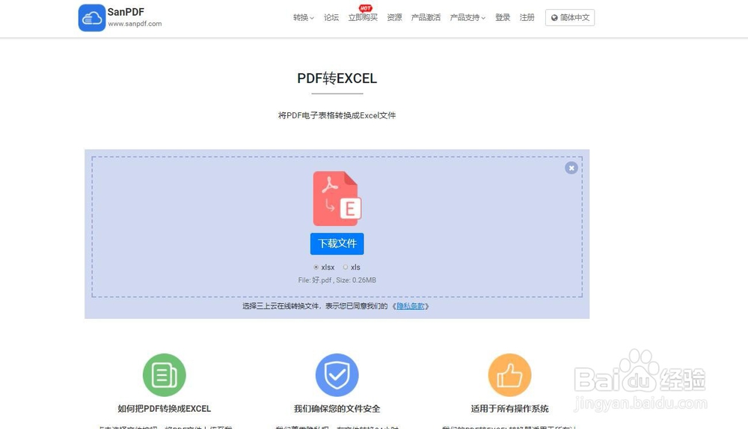Click the blue shield checkmark icon
Viewport: 748px width, 429px height.
pos(337,375)
